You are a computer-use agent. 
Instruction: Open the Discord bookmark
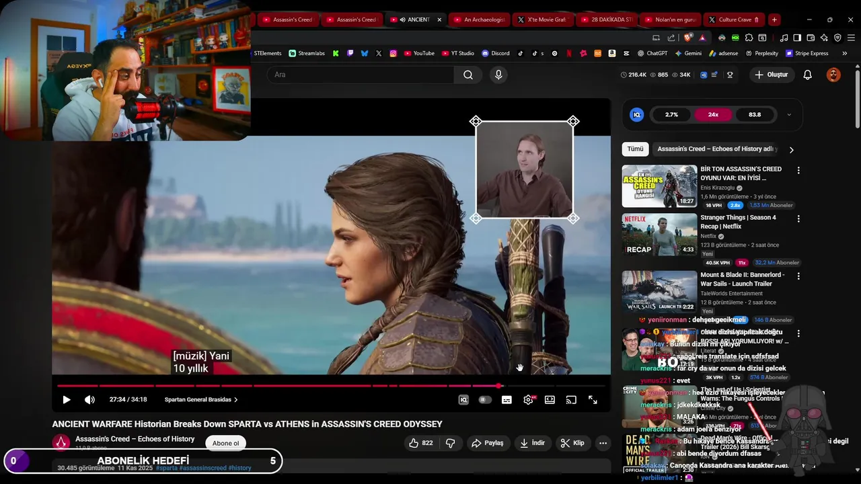496,53
